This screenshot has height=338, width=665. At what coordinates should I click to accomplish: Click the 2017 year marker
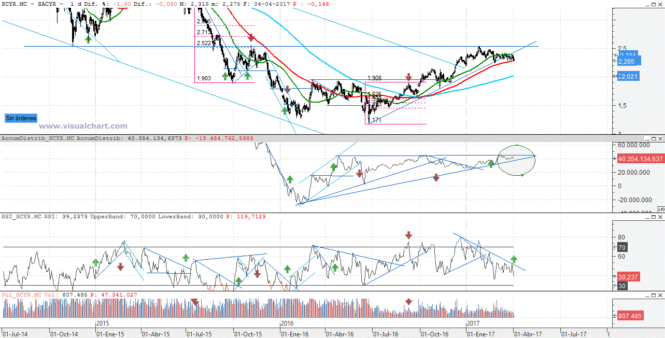[x=473, y=323]
